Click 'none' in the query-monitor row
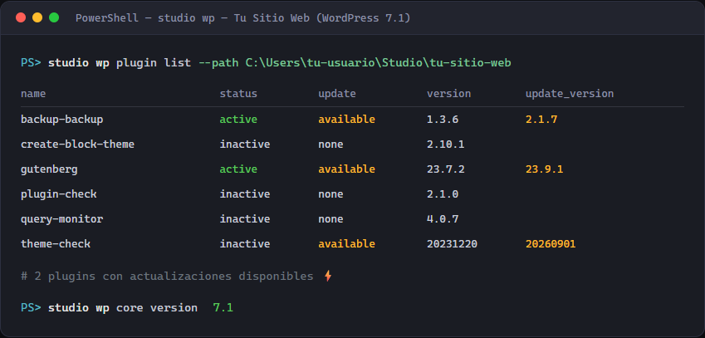Viewport: 705px width, 338px height. coord(331,219)
